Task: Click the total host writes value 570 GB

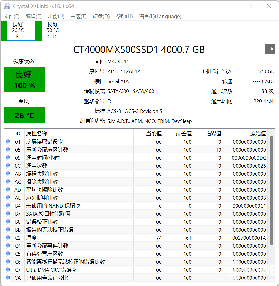Action: click(x=254, y=71)
